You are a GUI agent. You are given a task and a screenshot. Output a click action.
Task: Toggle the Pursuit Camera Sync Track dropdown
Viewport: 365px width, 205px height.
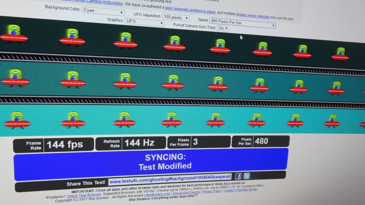223,28
